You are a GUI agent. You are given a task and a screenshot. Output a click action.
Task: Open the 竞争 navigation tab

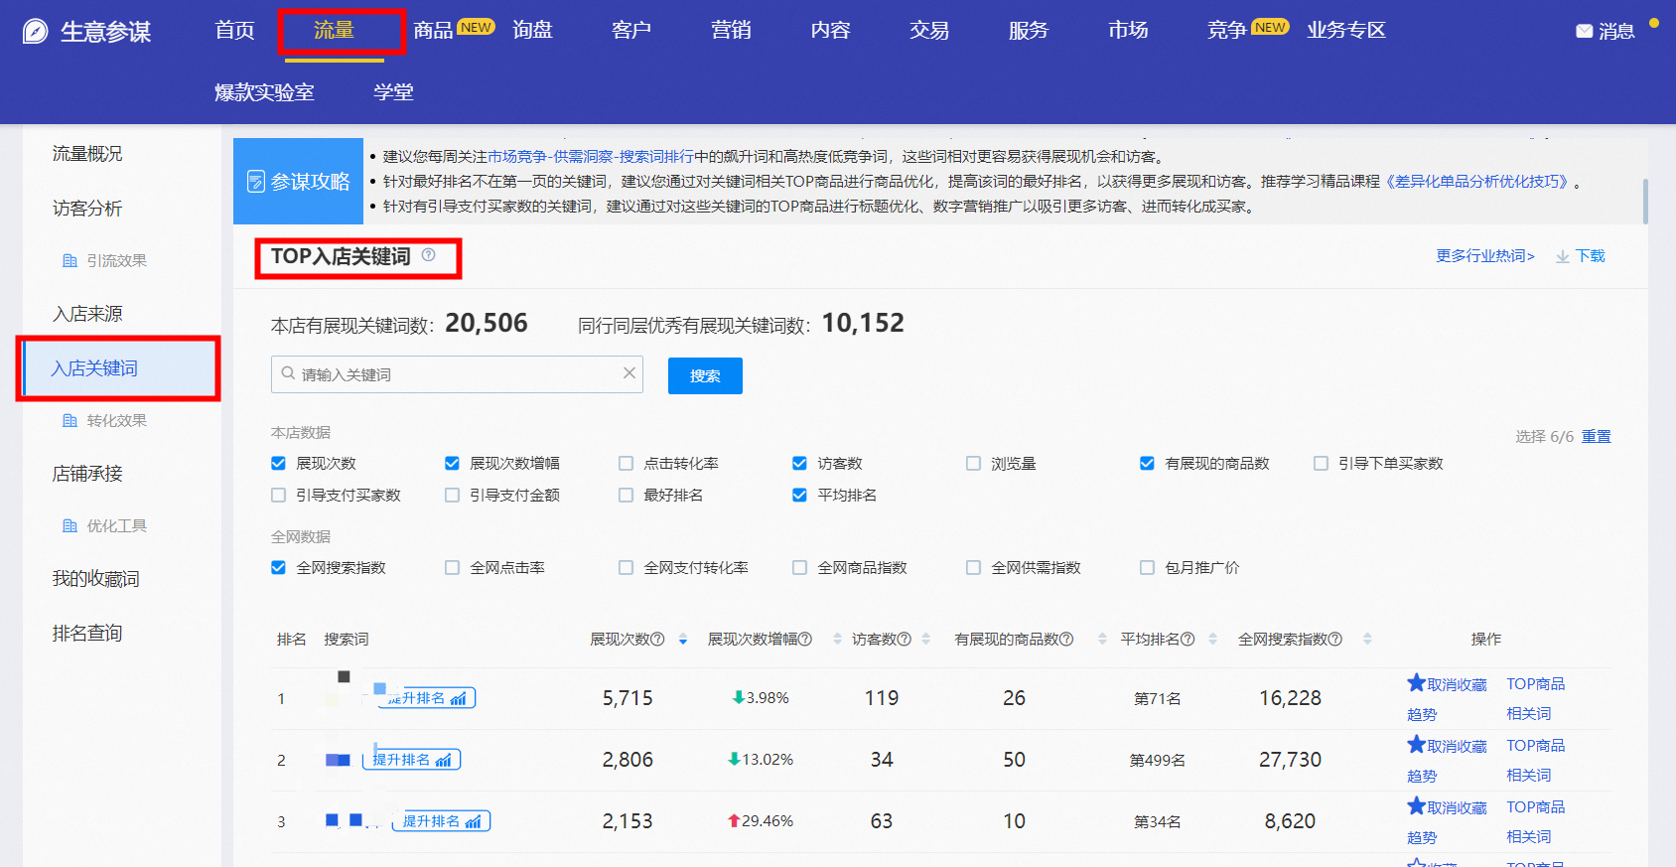click(1227, 30)
